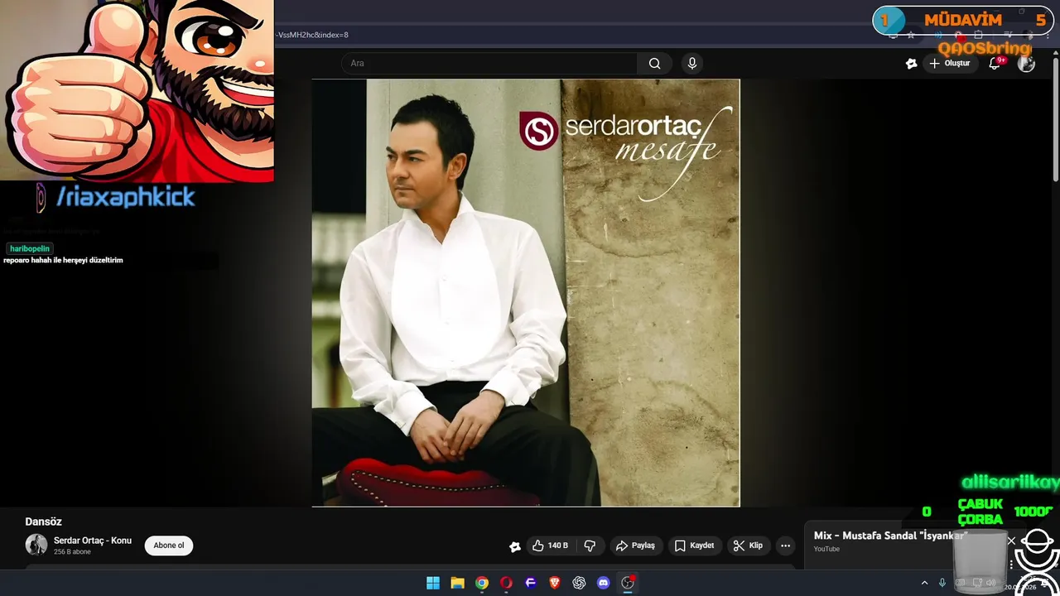Click the Dansöz video title

click(x=44, y=521)
